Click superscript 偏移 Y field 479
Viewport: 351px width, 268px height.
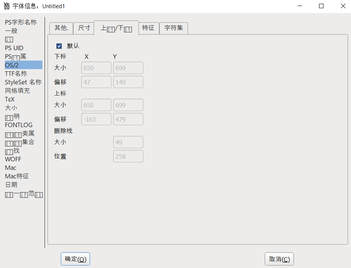128,119
